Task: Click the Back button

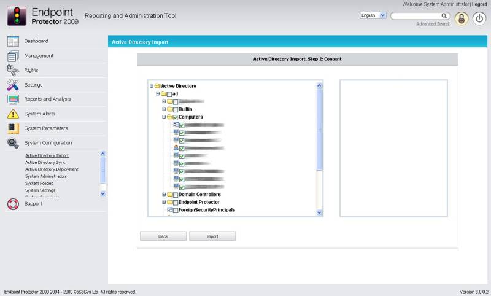Action: pyautogui.click(x=163, y=236)
